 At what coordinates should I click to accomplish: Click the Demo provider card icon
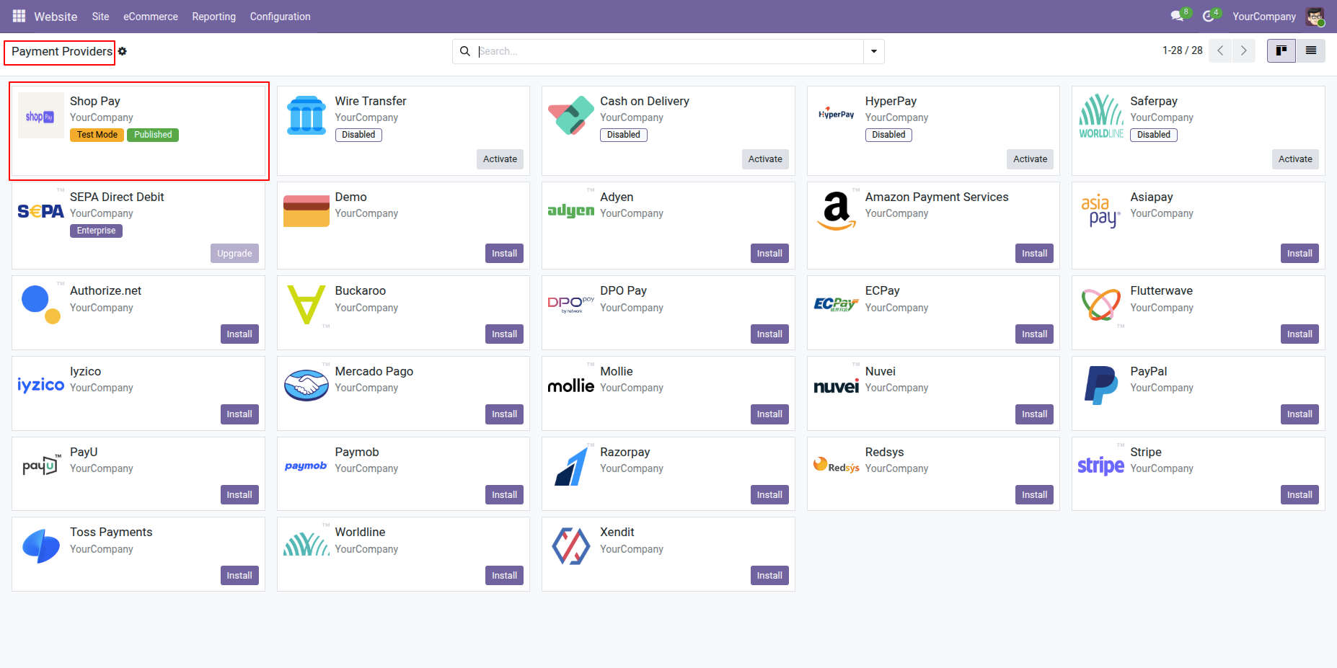(306, 211)
